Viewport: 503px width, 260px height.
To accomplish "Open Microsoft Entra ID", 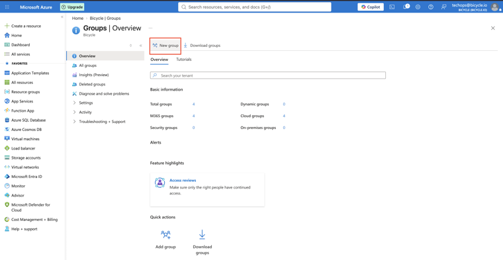I will pos(23,177).
